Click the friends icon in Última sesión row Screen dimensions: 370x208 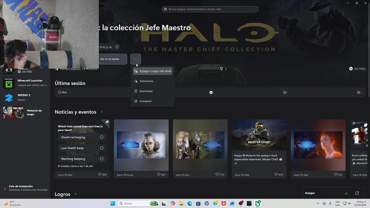click(x=358, y=92)
